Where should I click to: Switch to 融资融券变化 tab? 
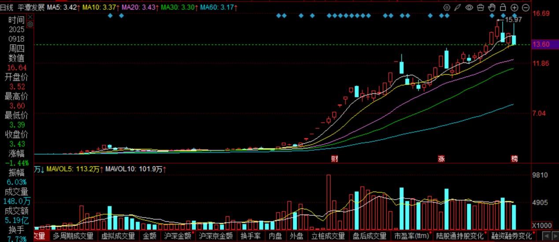511,236
